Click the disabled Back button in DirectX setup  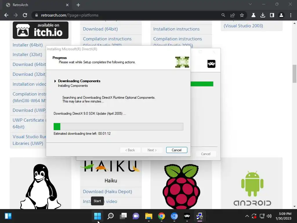click(130, 150)
